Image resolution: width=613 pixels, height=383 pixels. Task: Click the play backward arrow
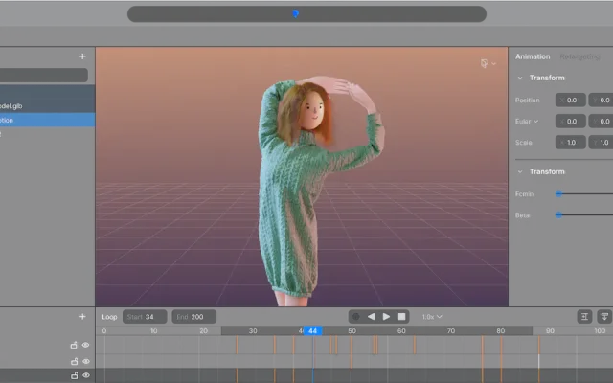point(371,317)
